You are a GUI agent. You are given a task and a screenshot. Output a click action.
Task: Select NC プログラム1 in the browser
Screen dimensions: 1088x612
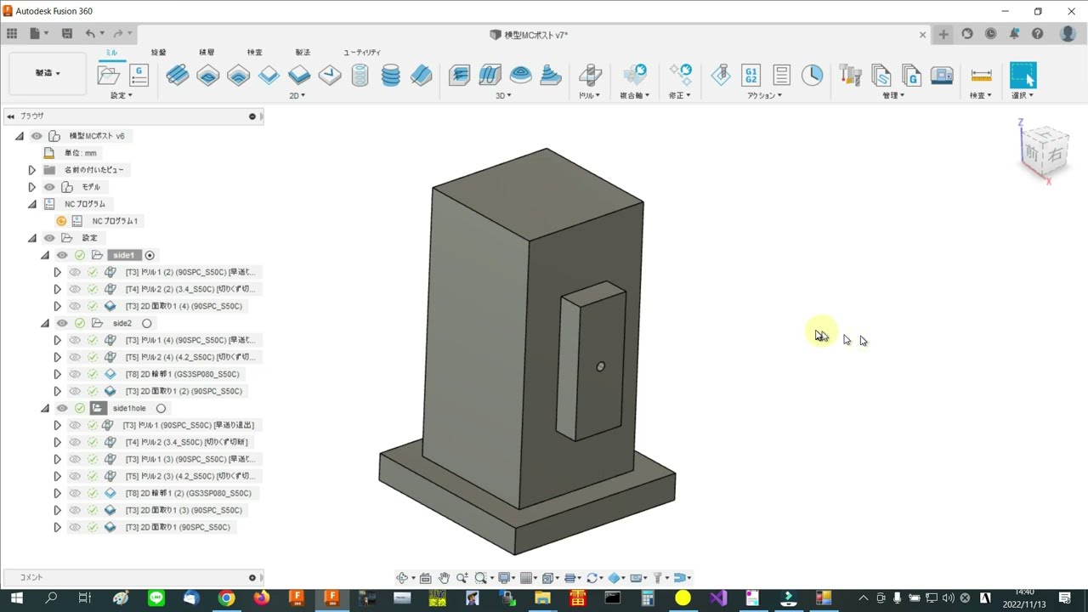click(x=115, y=221)
